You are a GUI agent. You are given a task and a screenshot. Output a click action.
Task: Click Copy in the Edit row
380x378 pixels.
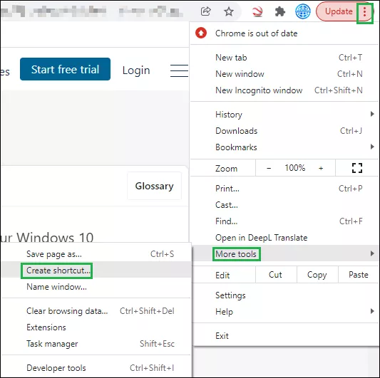point(317,275)
